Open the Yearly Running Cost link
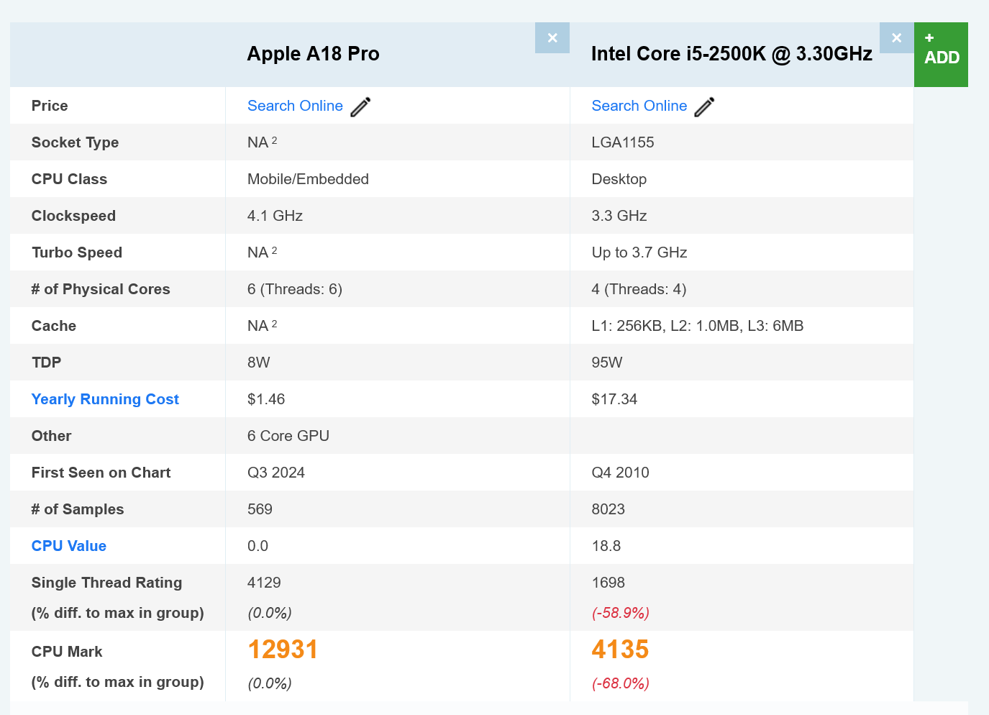Screen dimensions: 989x715 click(x=105, y=399)
